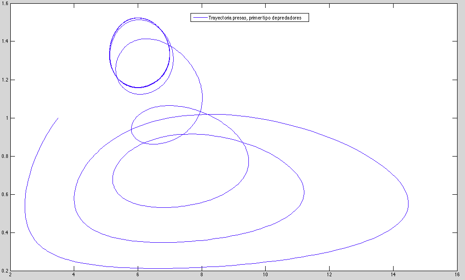Click the x-axis tick label 14
The image size is (465, 280).
click(x=393, y=275)
